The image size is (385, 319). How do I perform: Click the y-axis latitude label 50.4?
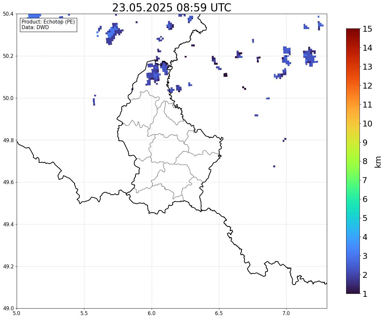point(8,14)
